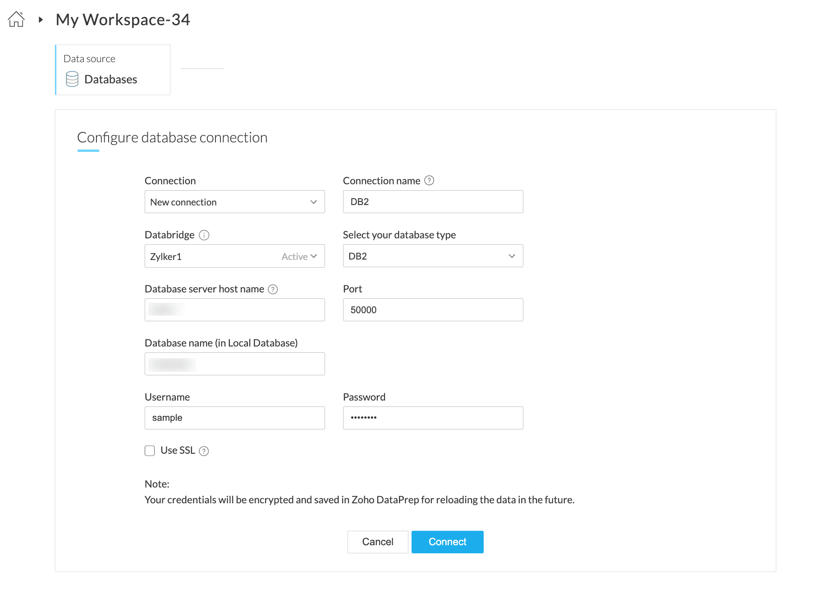This screenshot has height=611, width=815.
Task: Click the Databases cylinder icon
Action: pos(72,79)
